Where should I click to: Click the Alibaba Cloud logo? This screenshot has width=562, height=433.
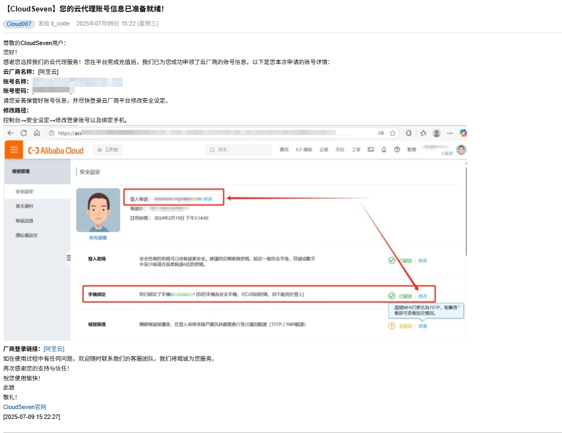(x=55, y=150)
